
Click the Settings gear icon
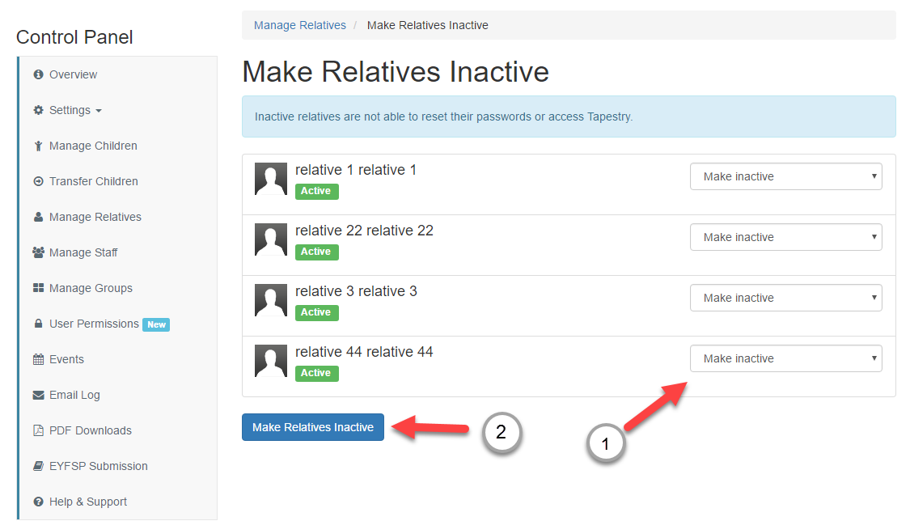point(38,110)
